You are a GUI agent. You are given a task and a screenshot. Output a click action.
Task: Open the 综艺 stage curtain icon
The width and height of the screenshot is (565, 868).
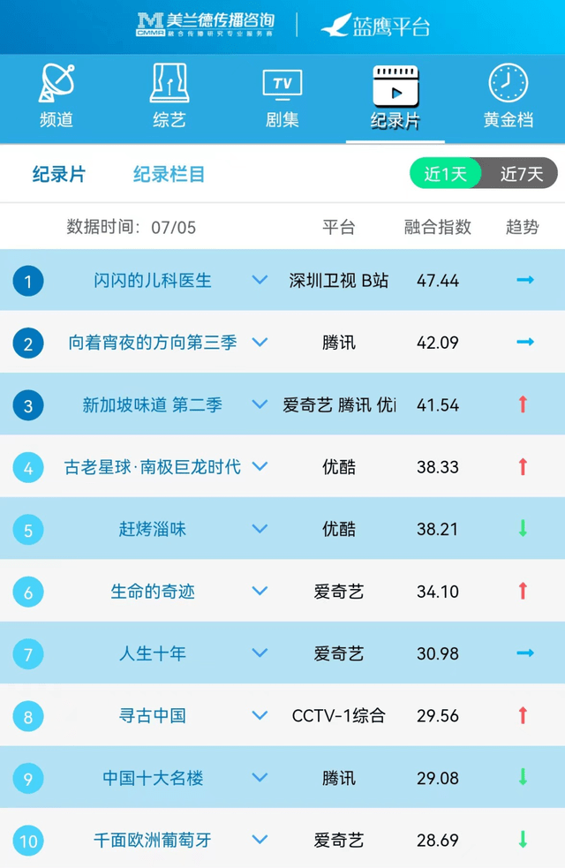click(x=168, y=83)
